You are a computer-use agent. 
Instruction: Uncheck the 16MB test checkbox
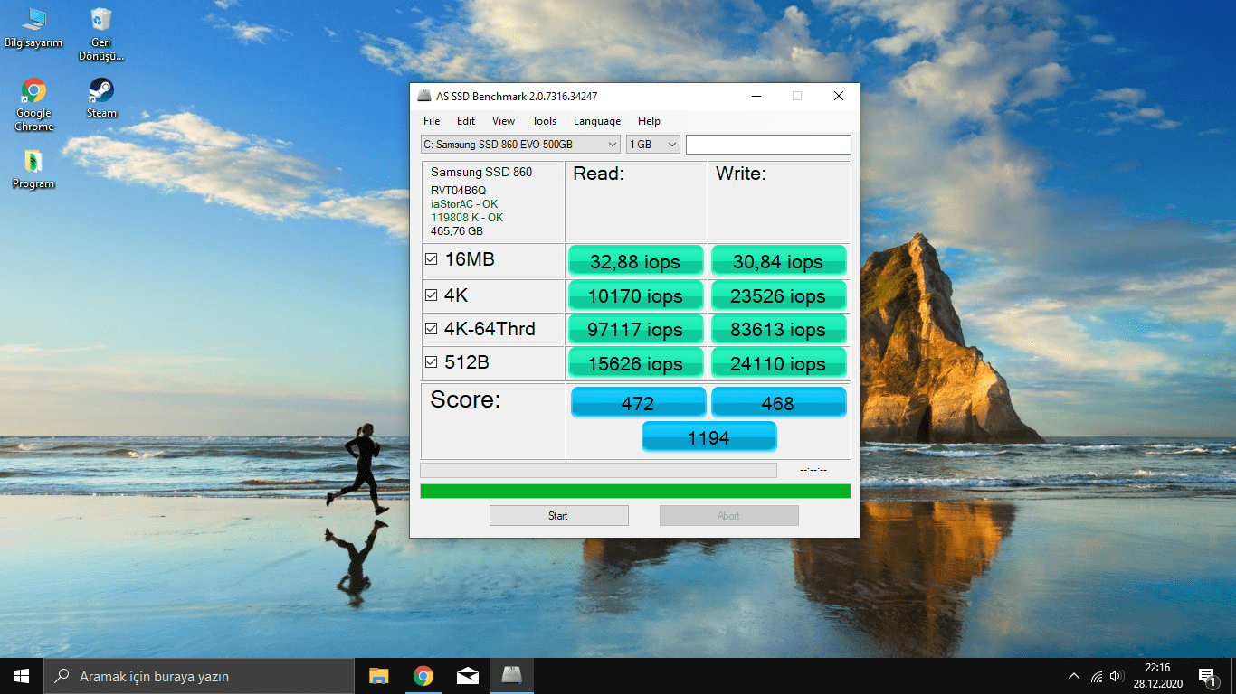[432, 260]
